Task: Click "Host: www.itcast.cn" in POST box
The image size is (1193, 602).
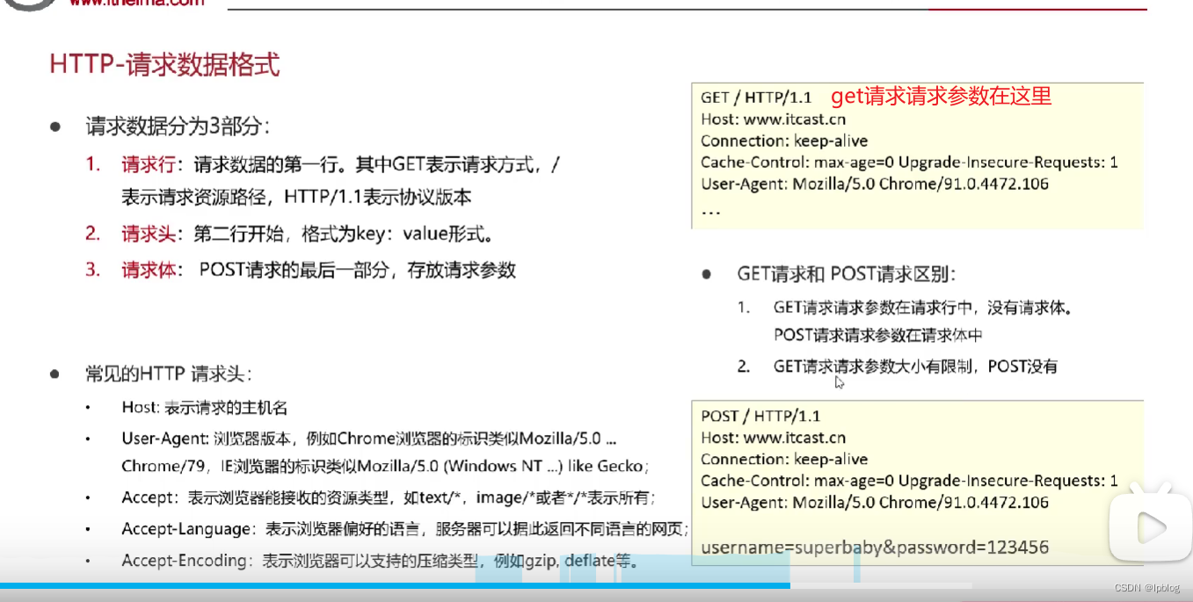Action: 774,438
